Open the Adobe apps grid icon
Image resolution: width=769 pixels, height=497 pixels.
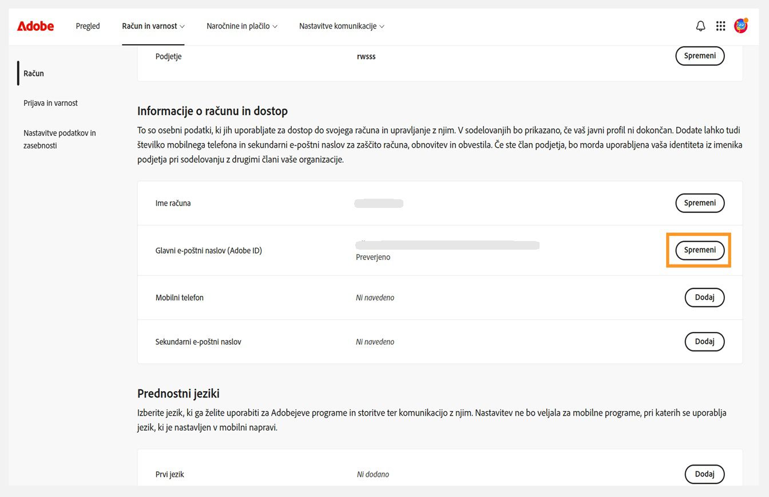tap(720, 26)
